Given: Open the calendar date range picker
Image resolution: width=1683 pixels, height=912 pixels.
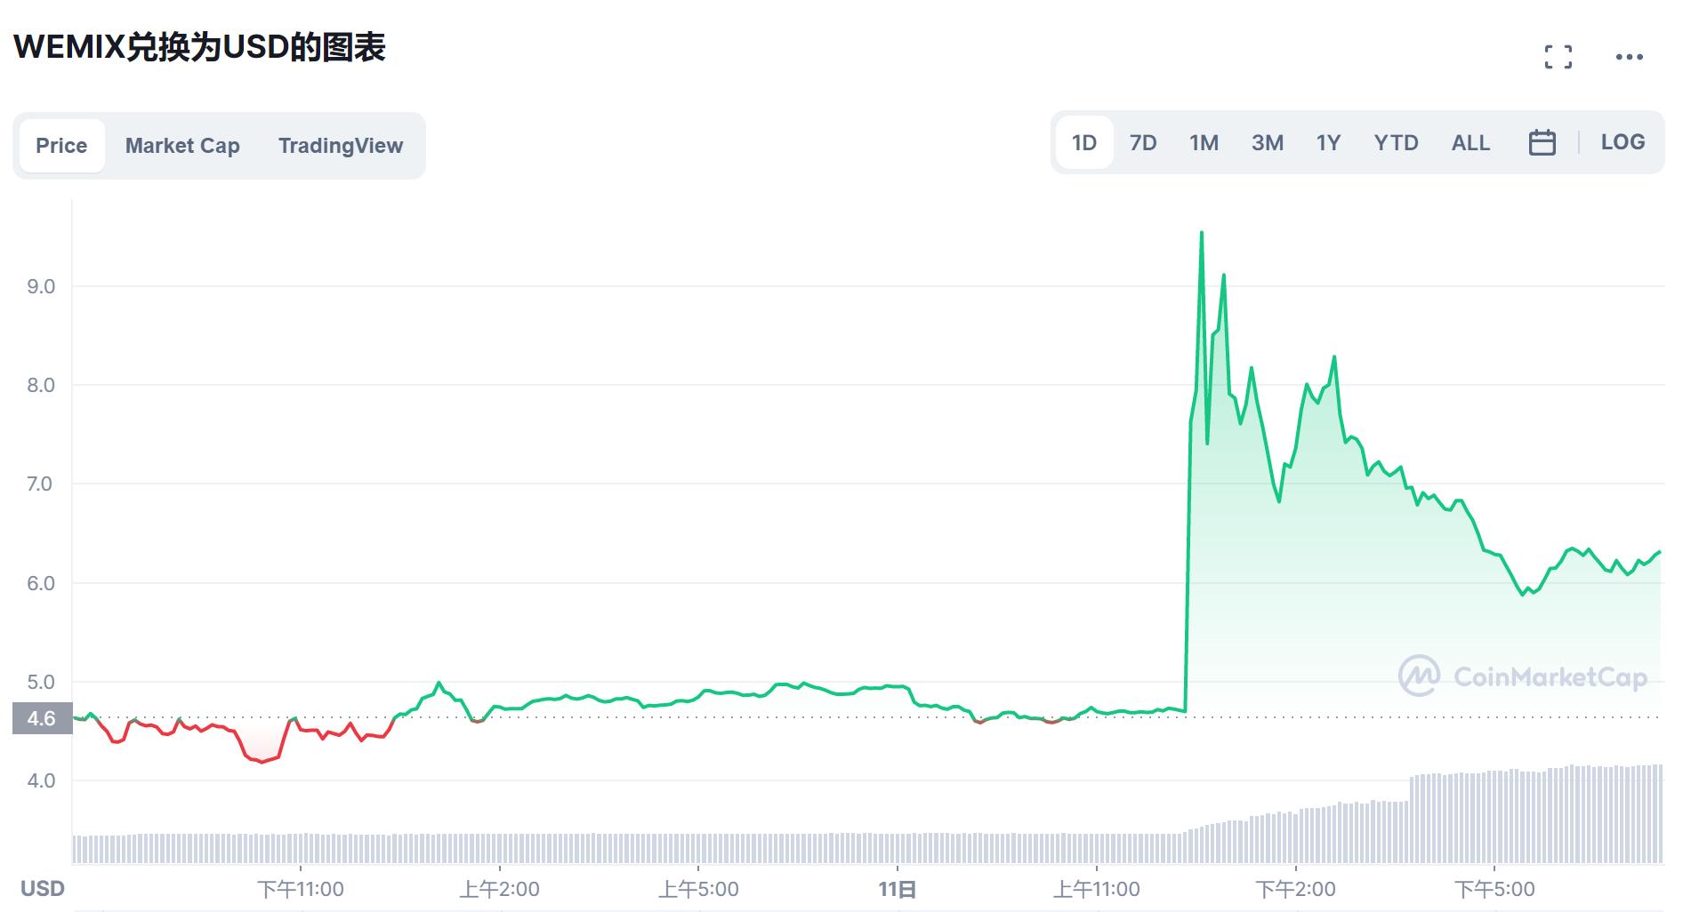Looking at the screenshot, I should 1542,142.
